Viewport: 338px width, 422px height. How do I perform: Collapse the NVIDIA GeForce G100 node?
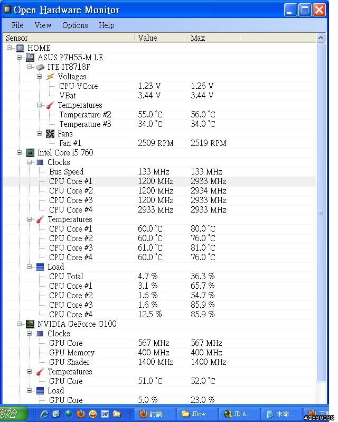click(x=20, y=324)
